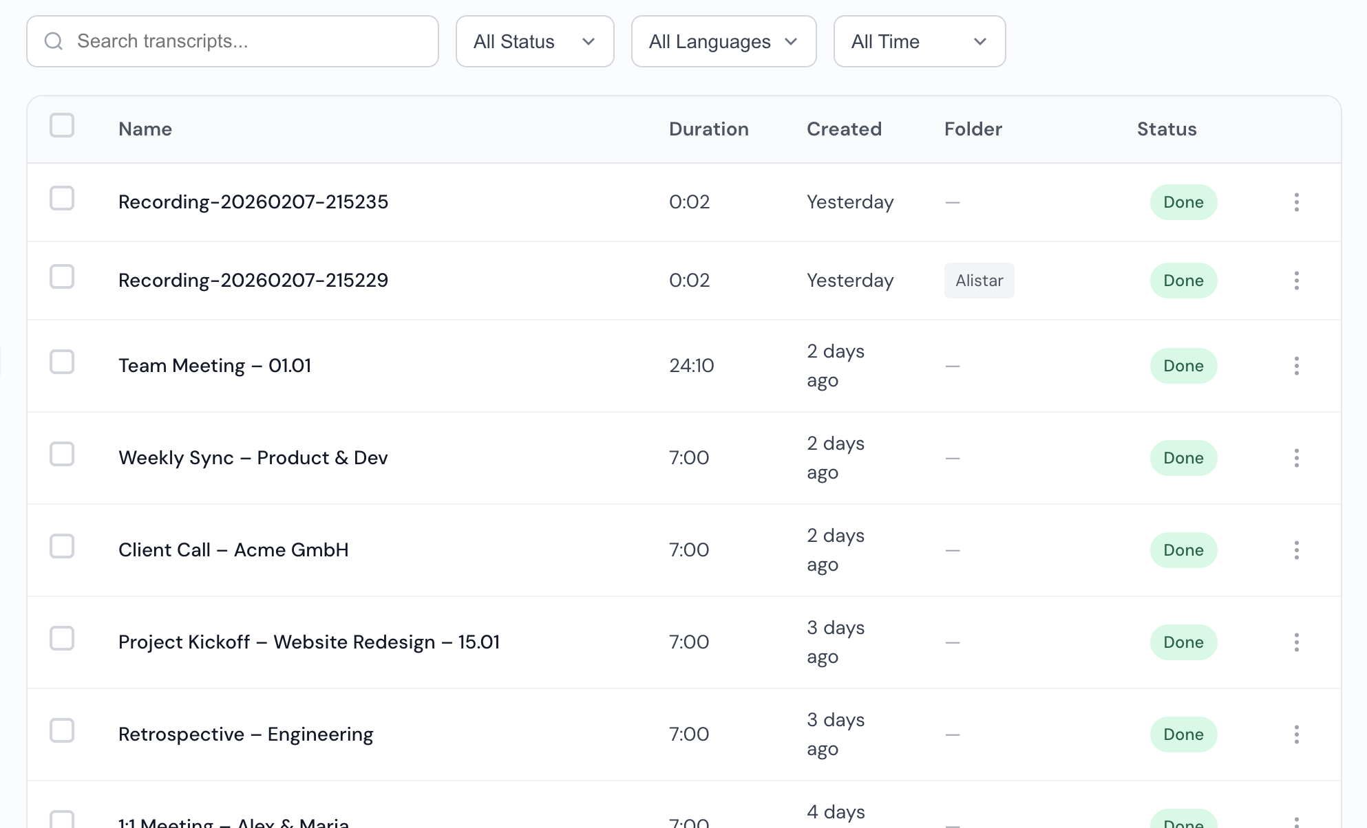1367x828 pixels.
Task: Check the checkbox for Recording-20260207-215235
Action: pos(62,199)
